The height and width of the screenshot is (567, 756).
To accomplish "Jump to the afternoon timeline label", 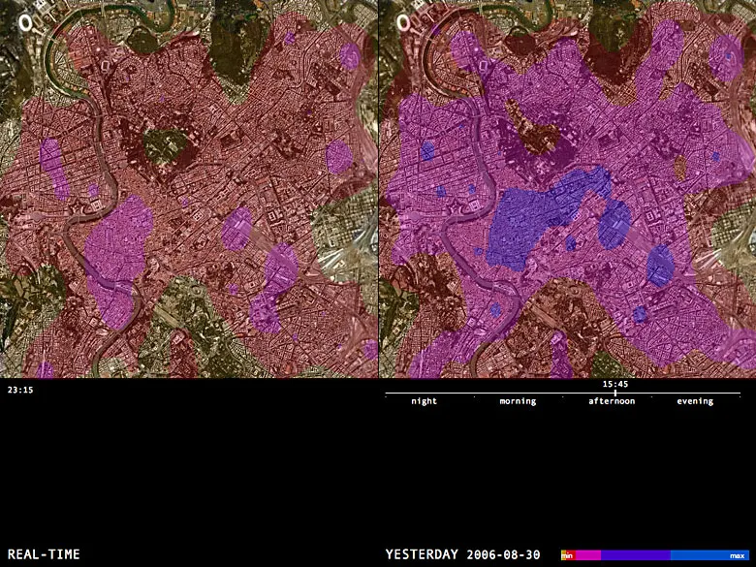I will tap(612, 401).
